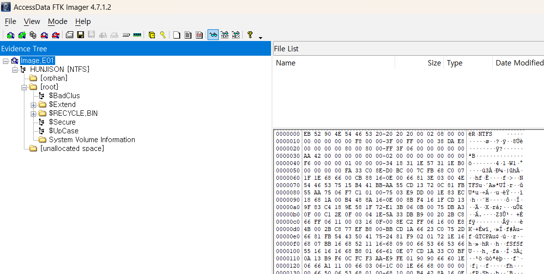The image size is (544, 274).
Task: Click 'f·ûTCPAu$' ASCII text in hex viewer
Action: pos(483,236)
